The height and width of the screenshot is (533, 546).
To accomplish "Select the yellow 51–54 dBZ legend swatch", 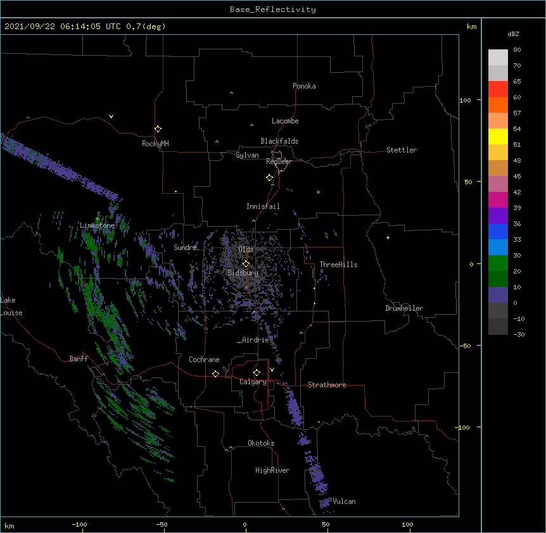I will tap(498, 137).
